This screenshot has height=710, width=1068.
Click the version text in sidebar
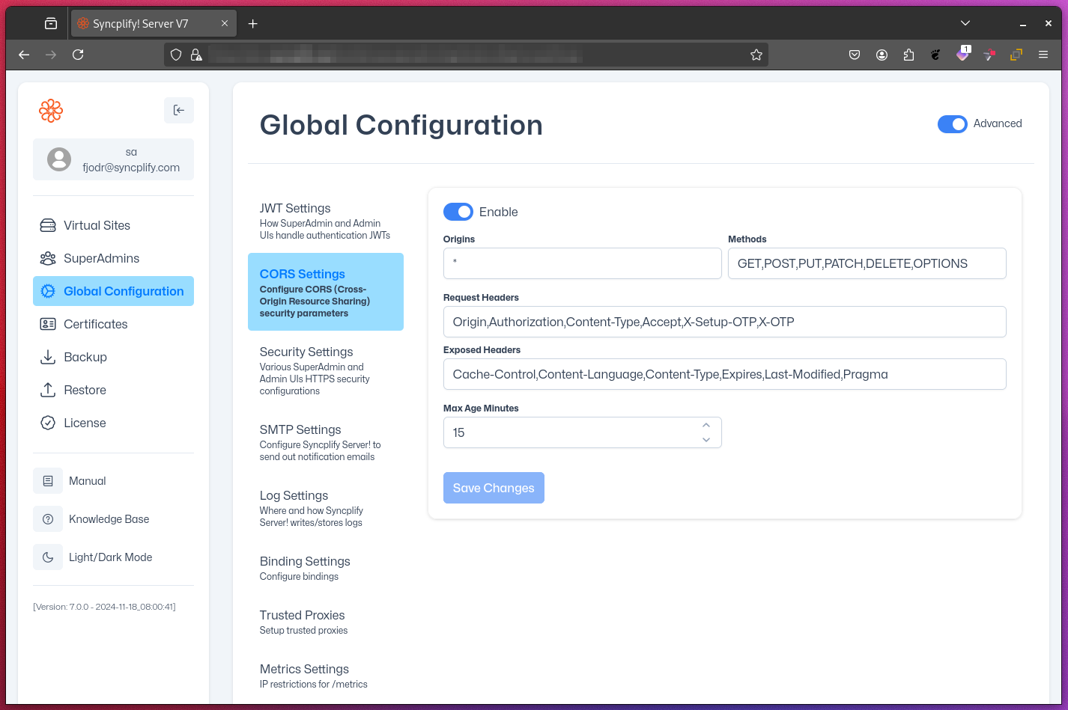coord(104,607)
